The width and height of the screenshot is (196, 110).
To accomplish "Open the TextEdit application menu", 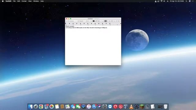I will click(8, 1).
